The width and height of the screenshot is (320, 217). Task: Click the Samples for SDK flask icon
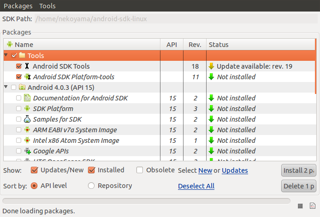[27, 119]
